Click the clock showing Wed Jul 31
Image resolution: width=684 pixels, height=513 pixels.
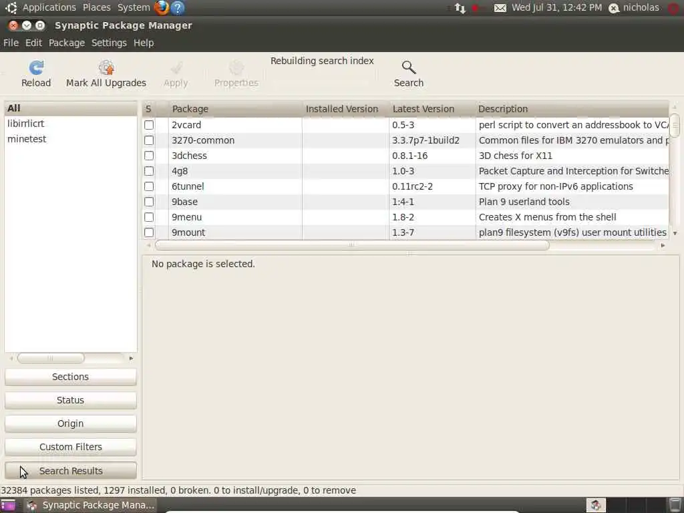(556, 7)
